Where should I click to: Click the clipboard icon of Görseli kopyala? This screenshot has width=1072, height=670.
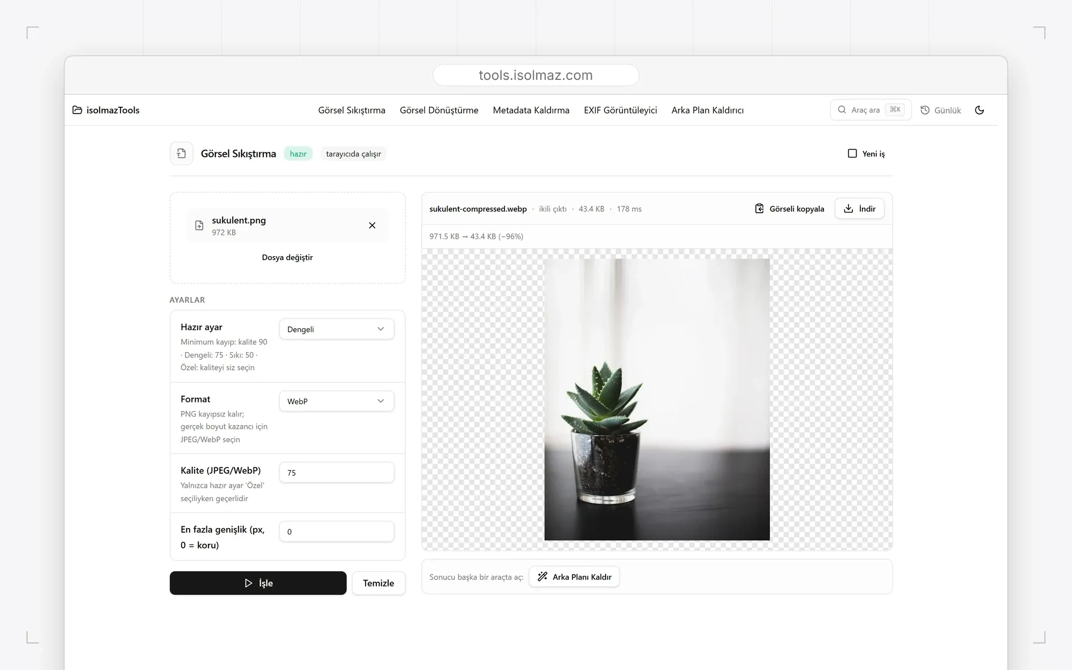click(760, 209)
